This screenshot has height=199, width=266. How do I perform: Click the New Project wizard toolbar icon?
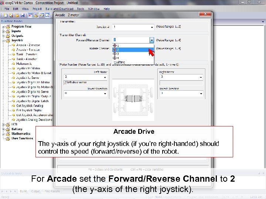coord(11,15)
